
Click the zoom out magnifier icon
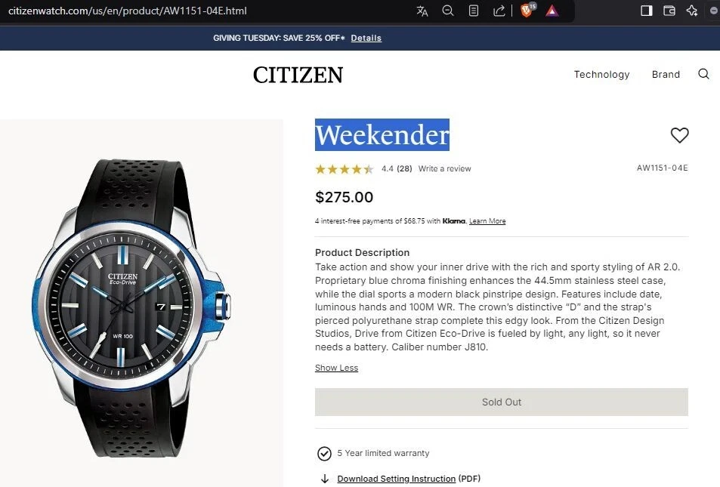click(x=448, y=11)
